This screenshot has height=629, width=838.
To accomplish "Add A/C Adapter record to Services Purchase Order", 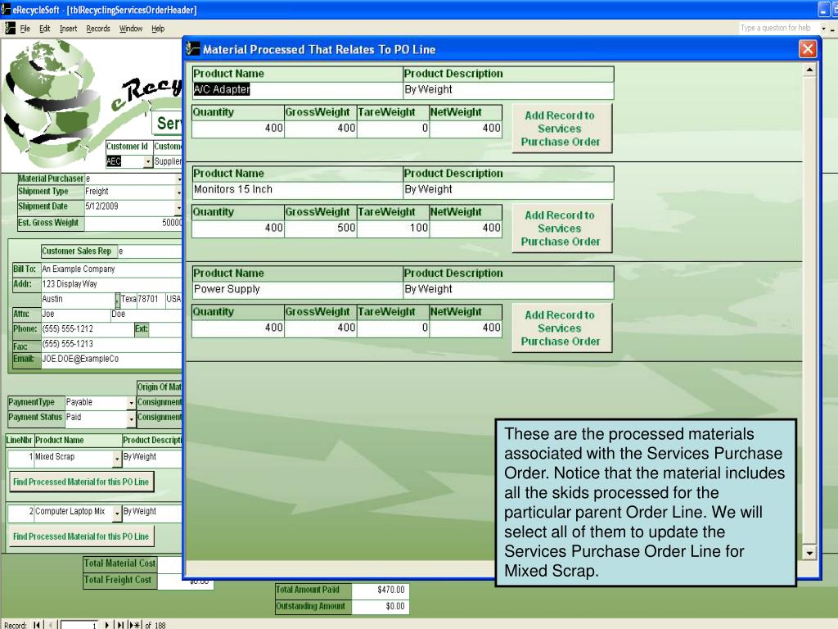I will (x=561, y=129).
